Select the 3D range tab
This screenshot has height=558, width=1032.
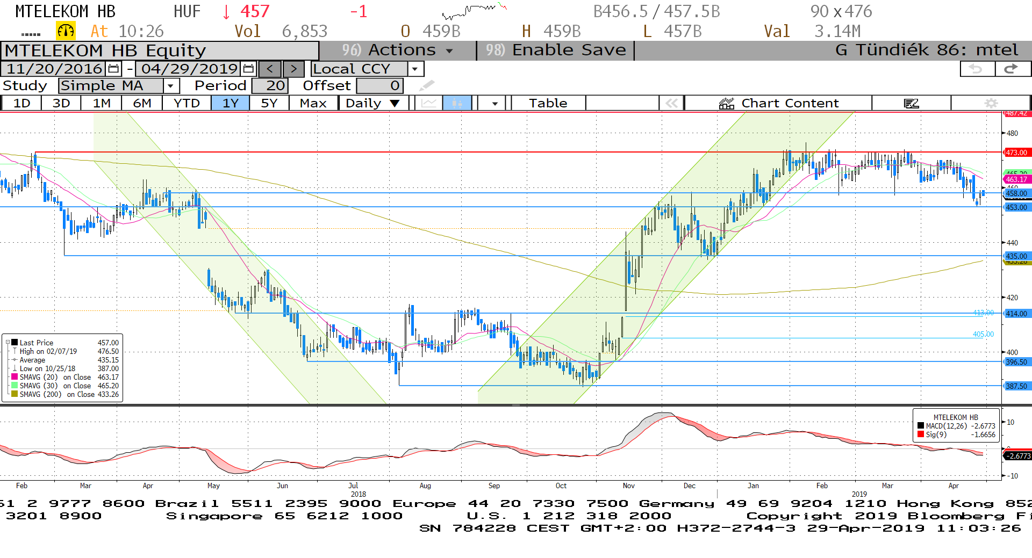click(61, 103)
